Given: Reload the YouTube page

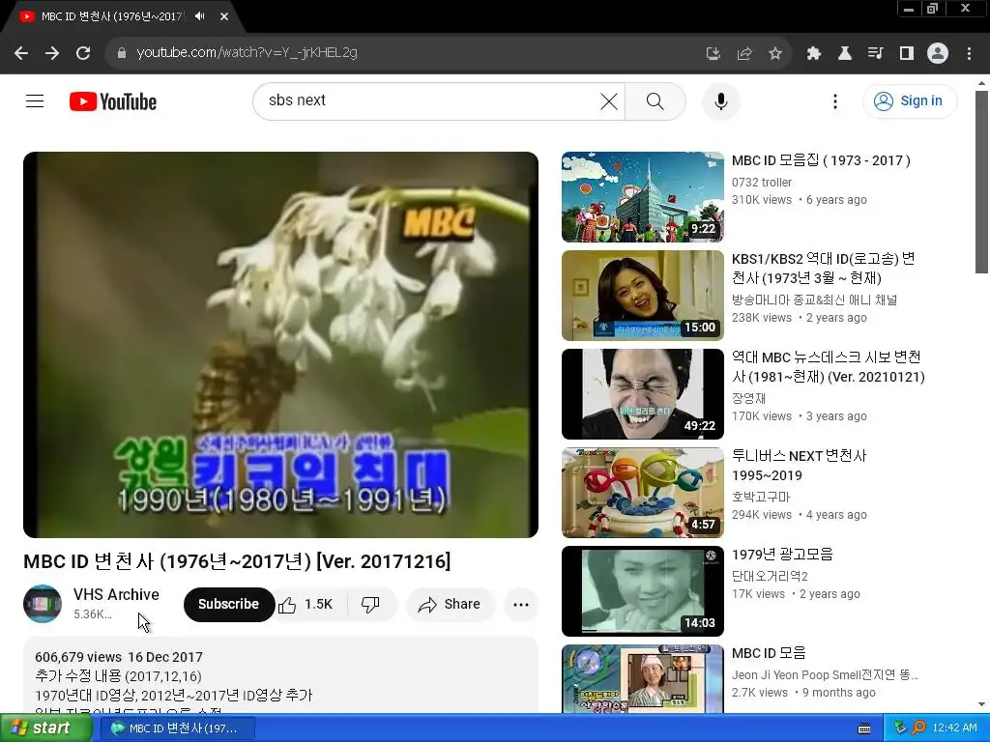Looking at the screenshot, I should [83, 53].
